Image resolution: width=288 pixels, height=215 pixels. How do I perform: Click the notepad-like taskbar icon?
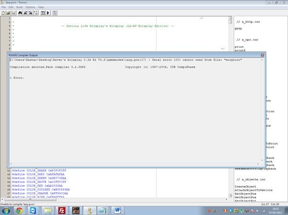pos(103,211)
